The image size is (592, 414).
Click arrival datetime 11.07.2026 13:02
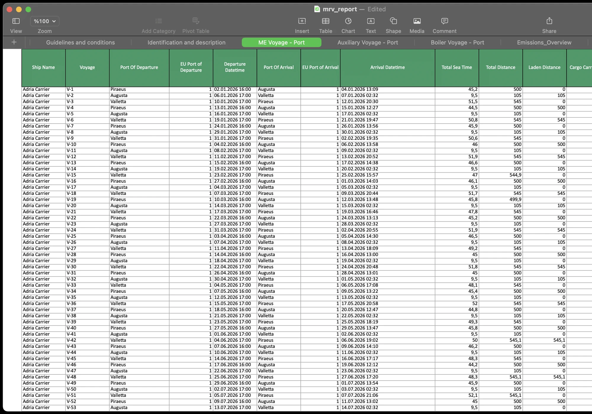pyautogui.click(x=387, y=402)
